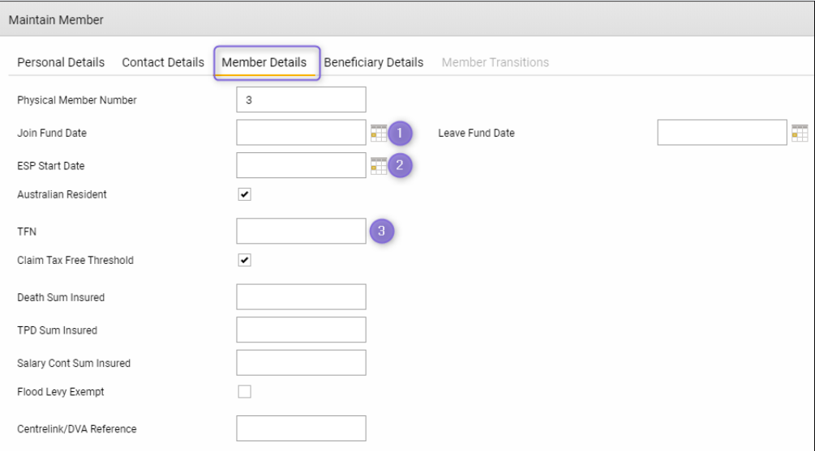815x451 pixels.
Task: Click the Claim Tax Free Threshold label
Action: (75, 261)
